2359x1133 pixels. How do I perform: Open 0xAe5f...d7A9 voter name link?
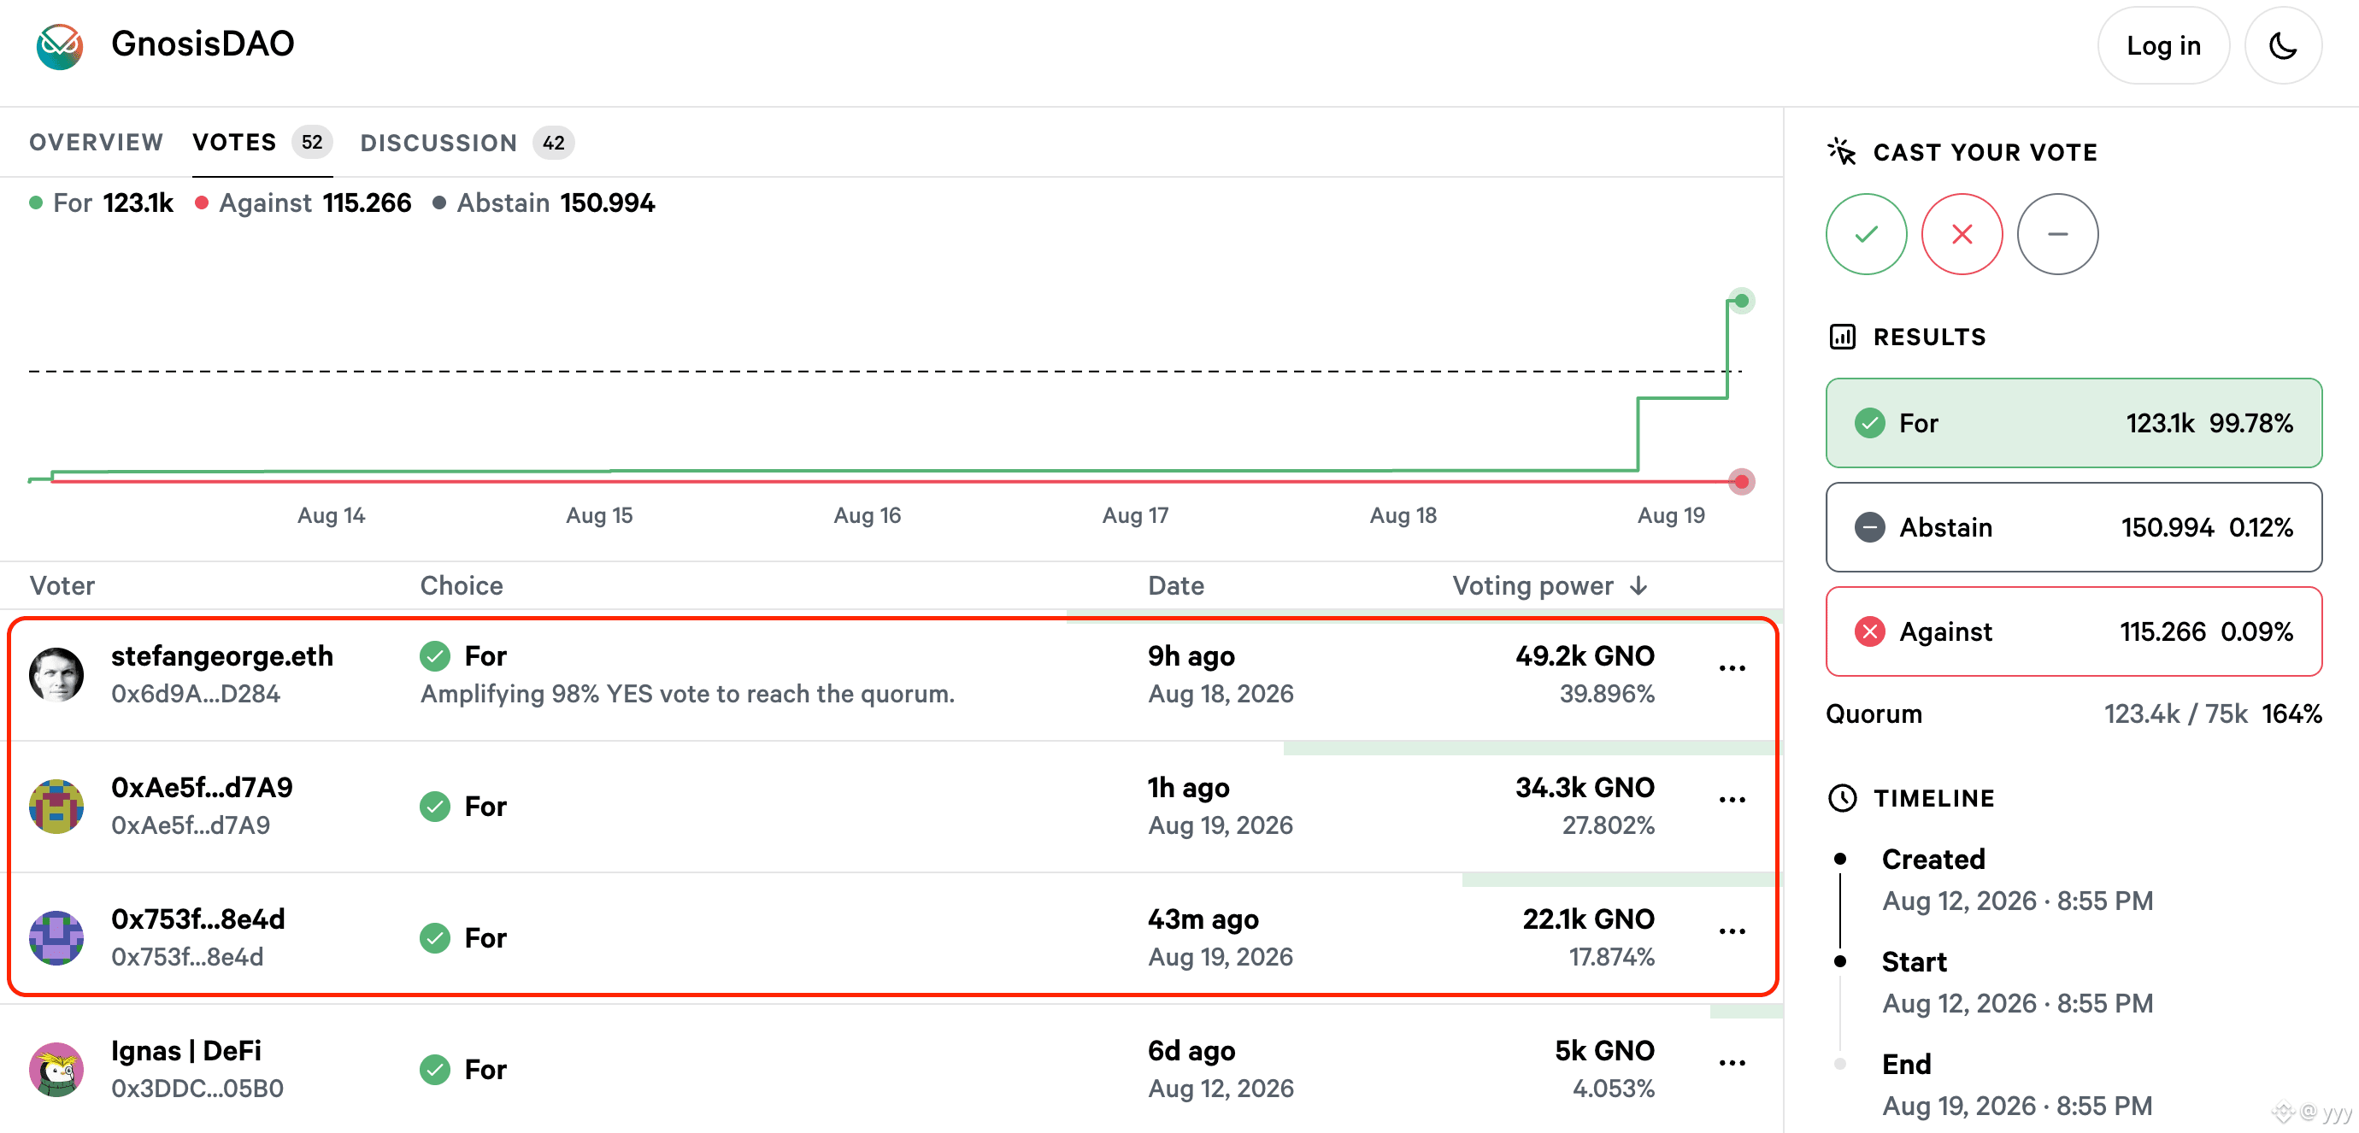point(202,788)
